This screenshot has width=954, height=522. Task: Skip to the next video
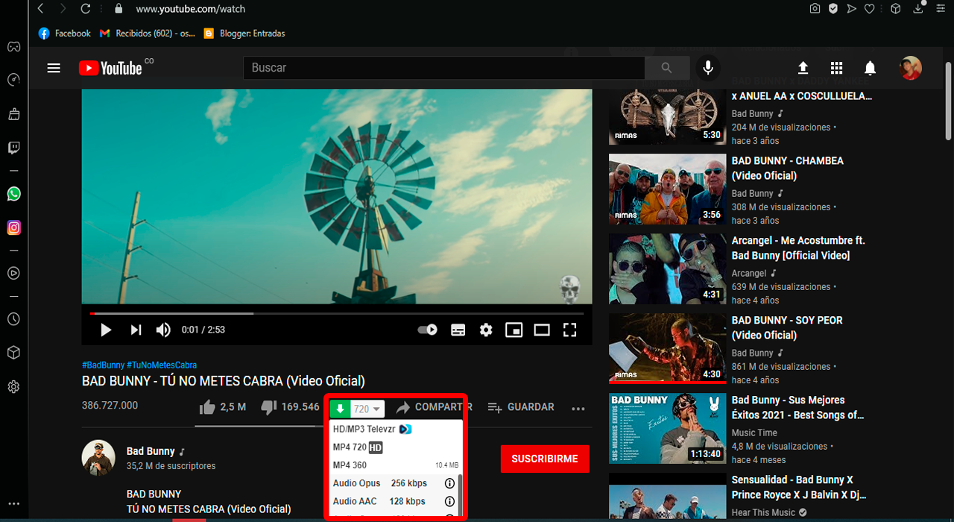(x=136, y=330)
